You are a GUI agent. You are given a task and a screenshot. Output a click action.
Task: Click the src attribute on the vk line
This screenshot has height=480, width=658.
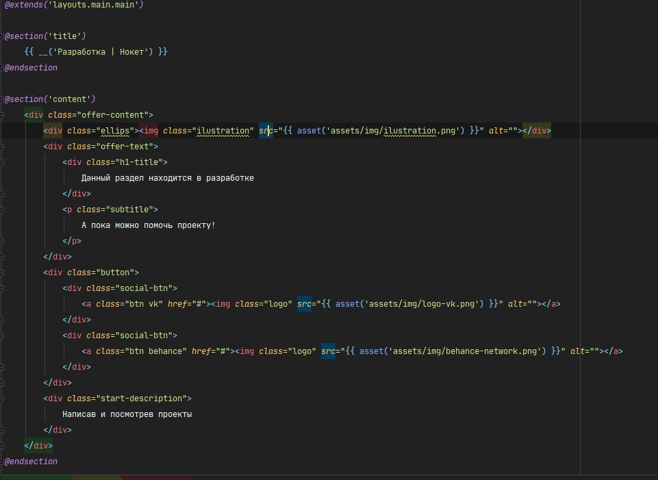(304, 304)
